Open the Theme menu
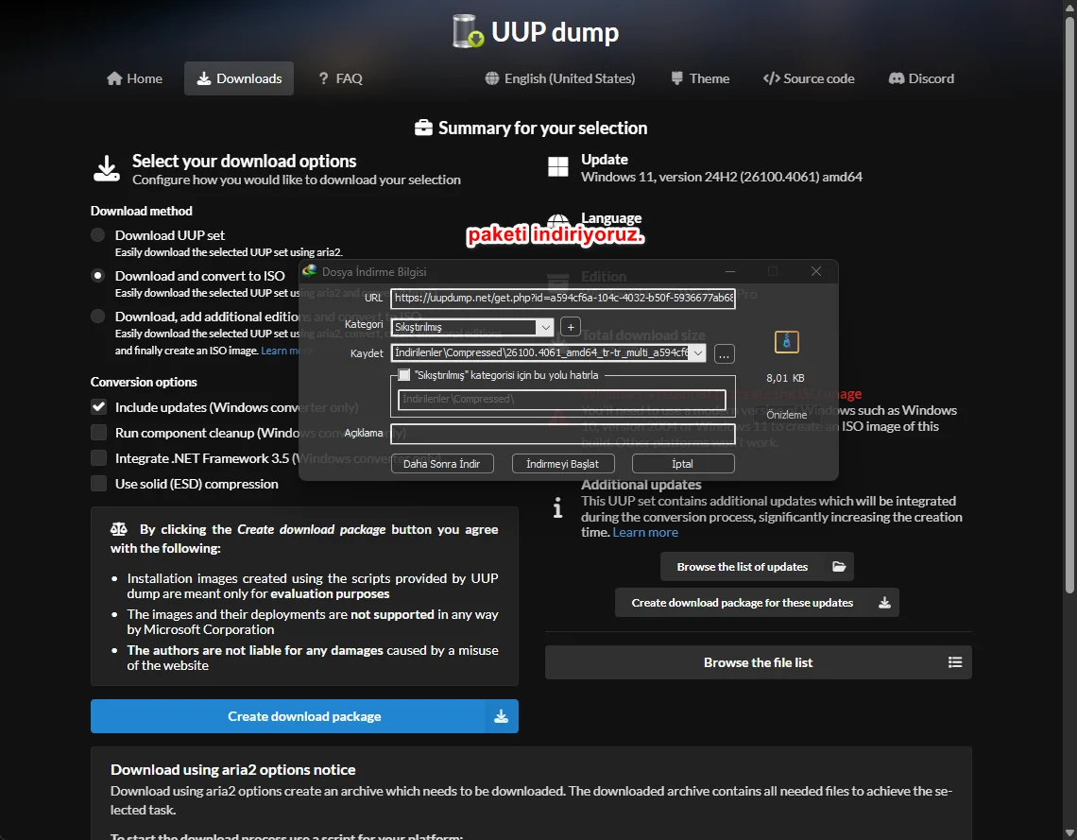The width and height of the screenshot is (1077, 840). click(700, 78)
